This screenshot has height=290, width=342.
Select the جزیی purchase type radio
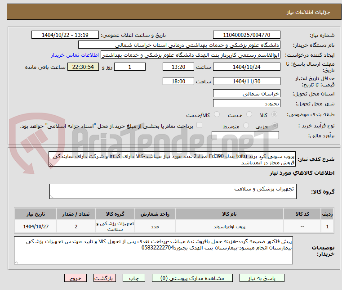(x=275, y=126)
